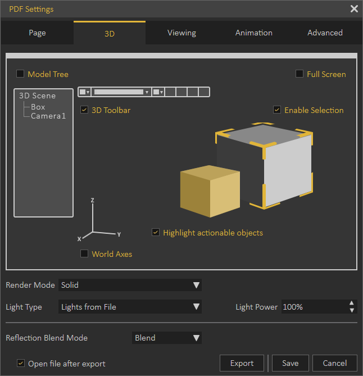Open the Viewing tab
Image resolution: width=363 pixels, height=376 pixels.
point(182,33)
